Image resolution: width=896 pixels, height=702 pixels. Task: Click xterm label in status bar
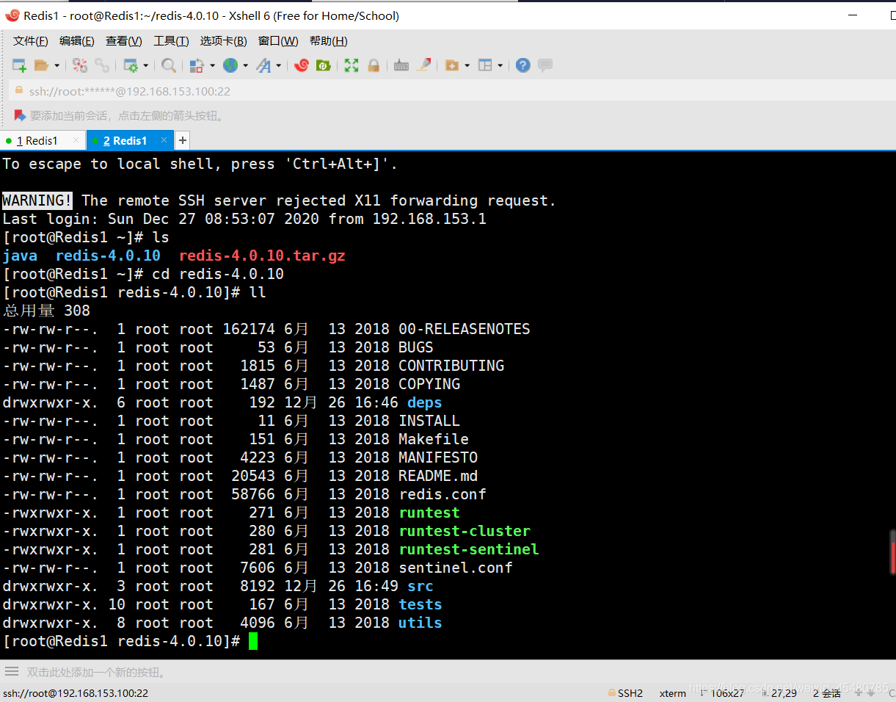click(673, 692)
